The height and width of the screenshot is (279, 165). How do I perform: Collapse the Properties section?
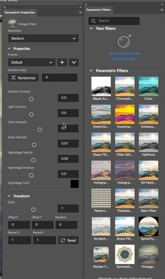click(9, 49)
